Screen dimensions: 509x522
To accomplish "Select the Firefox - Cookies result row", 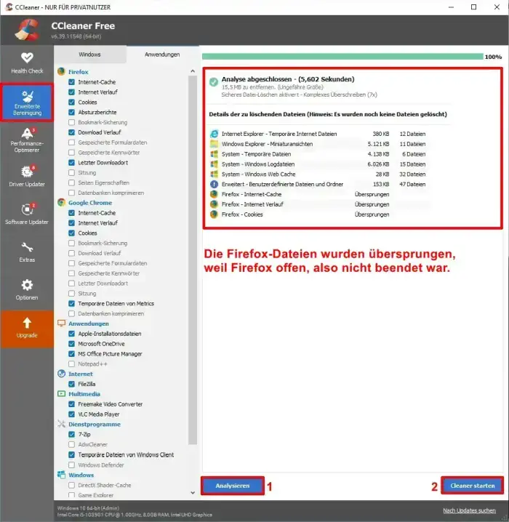I will click(x=320, y=214).
